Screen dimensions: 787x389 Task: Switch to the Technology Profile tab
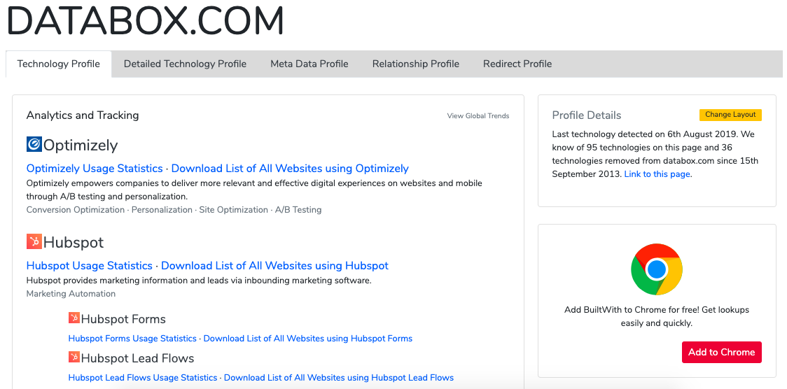coord(58,64)
